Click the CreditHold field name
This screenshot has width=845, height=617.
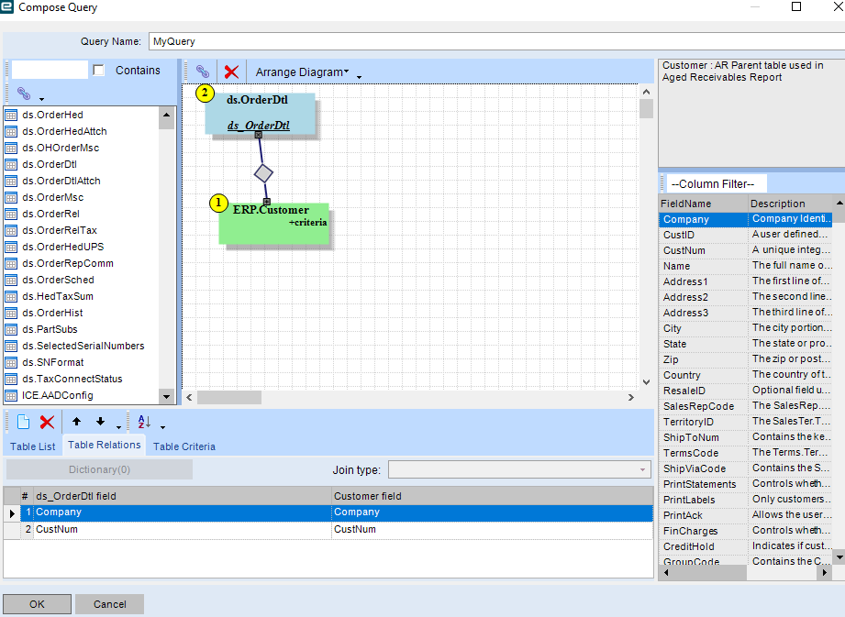click(689, 546)
